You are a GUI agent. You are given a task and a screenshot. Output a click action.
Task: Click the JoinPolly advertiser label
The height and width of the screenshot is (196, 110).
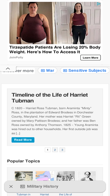16,58
